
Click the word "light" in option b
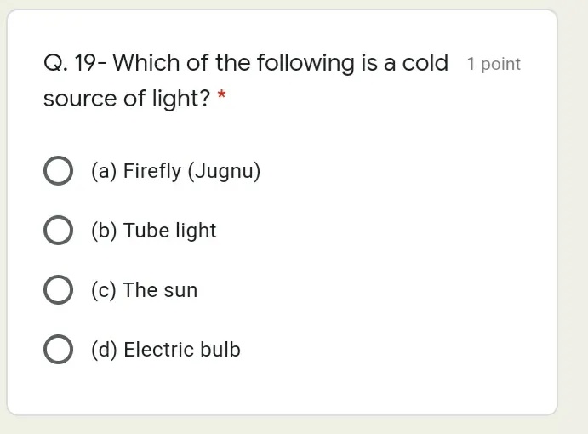pyautogui.click(x=196, y=231)
